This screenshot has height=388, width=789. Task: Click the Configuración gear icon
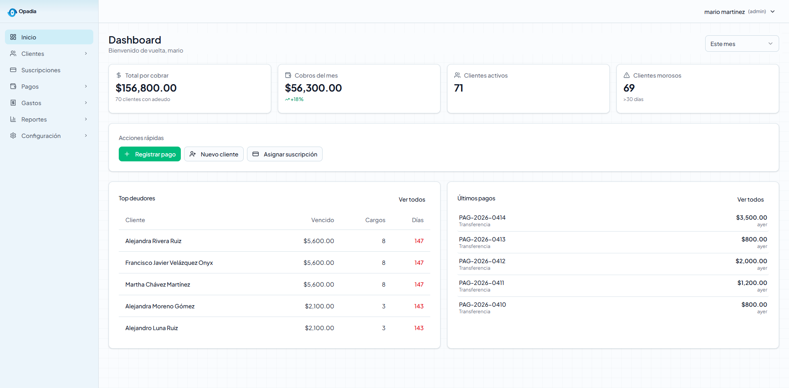[13, 135]
